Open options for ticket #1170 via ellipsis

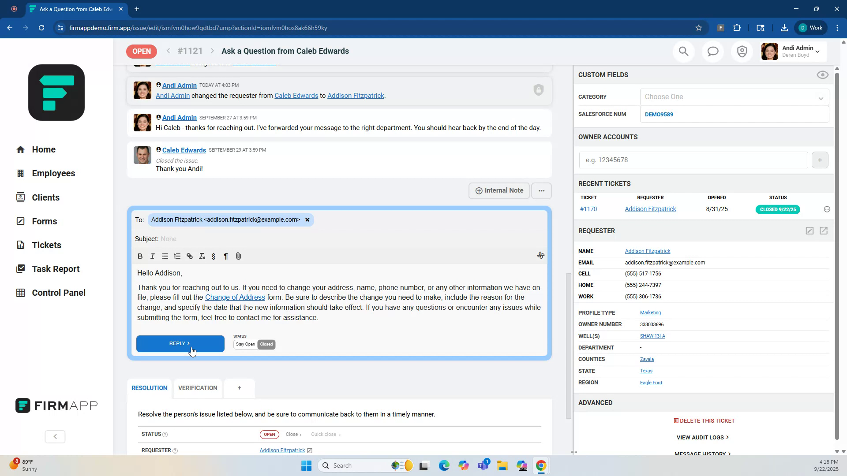point(827,209)
